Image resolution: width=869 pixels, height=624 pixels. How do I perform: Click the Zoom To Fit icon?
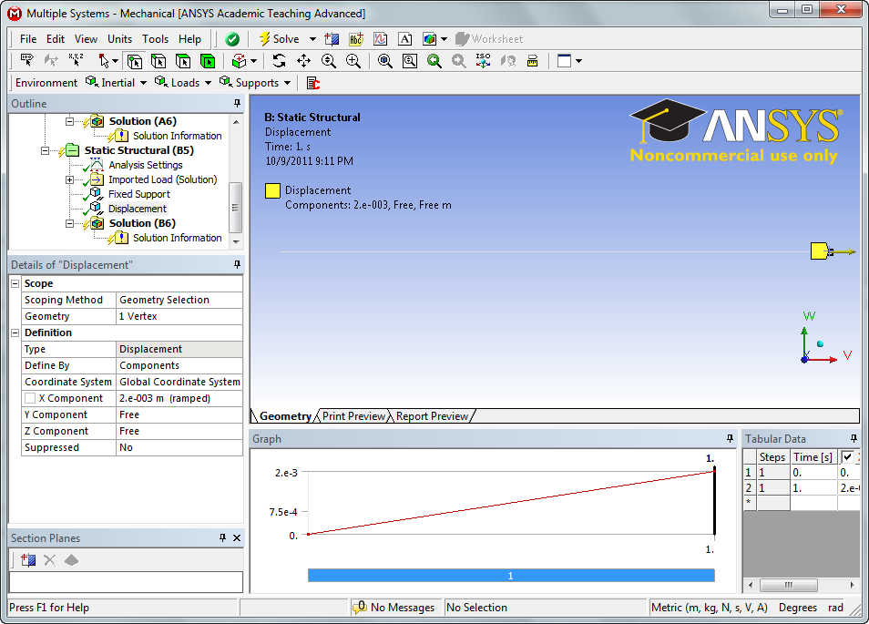pyautogui.click(x=384, y=61)
